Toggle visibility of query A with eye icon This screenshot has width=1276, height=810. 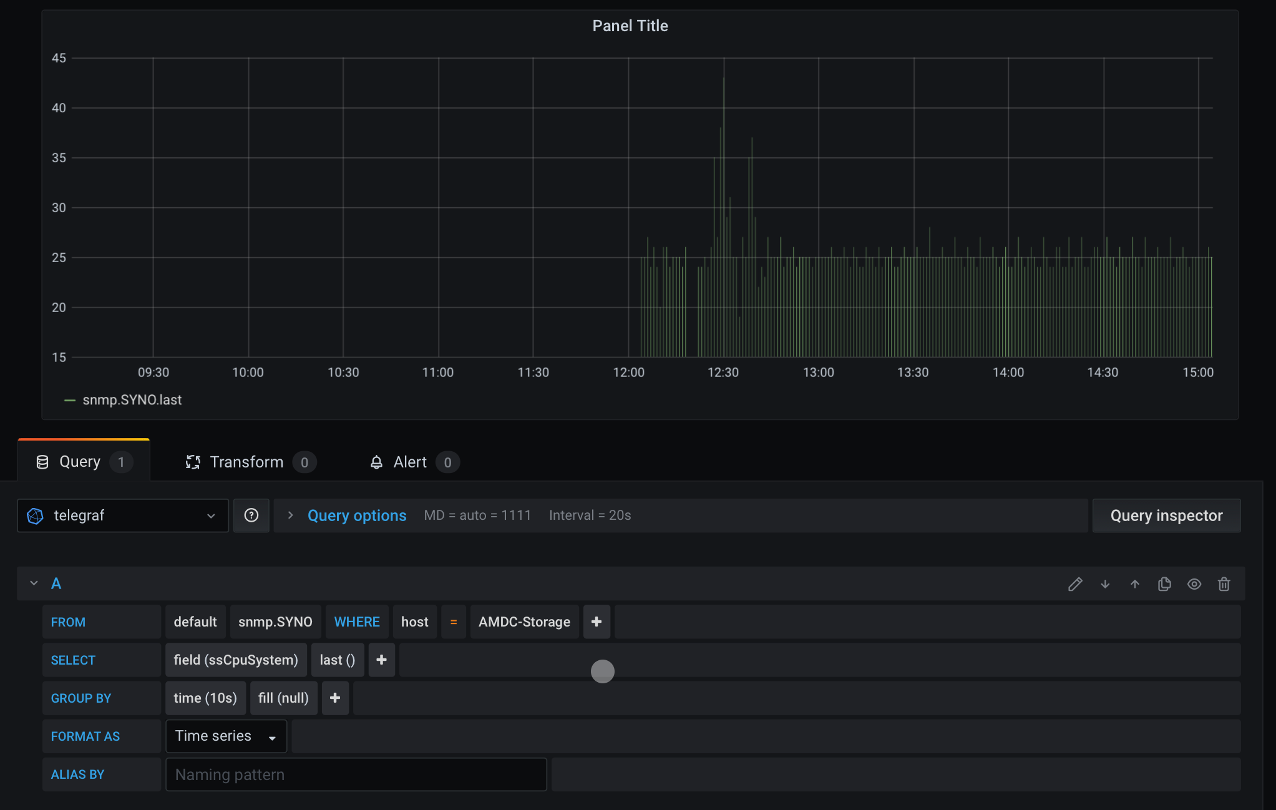coord(1194,584)
